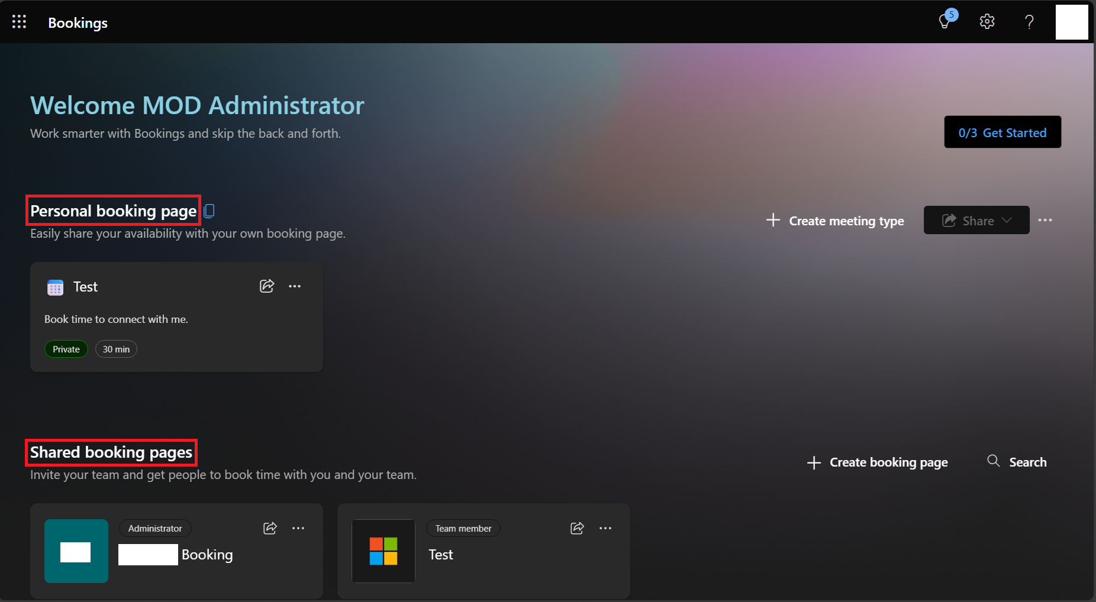Screen dimensions: 1096x602
Task: Click the plus icon for Create meeting type
Action: pos(773,220)
